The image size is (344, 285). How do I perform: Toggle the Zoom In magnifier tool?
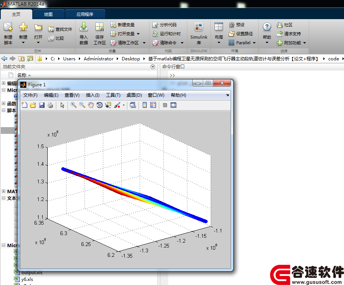click(74, 105)
